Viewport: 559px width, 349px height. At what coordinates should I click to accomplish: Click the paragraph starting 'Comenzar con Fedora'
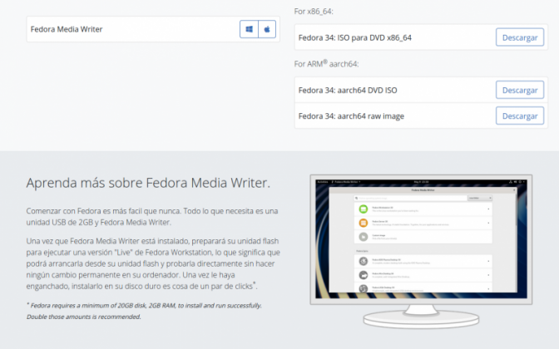pyautogui.click(x=152, y=217)
